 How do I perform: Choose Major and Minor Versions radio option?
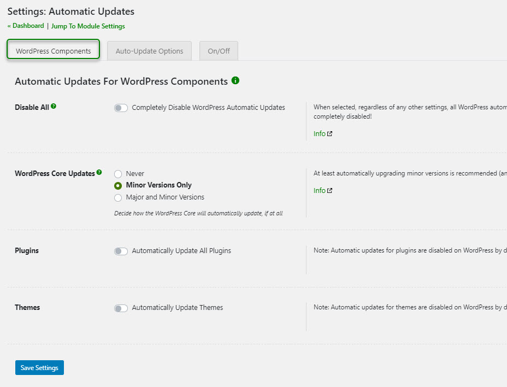coord(118,197)
